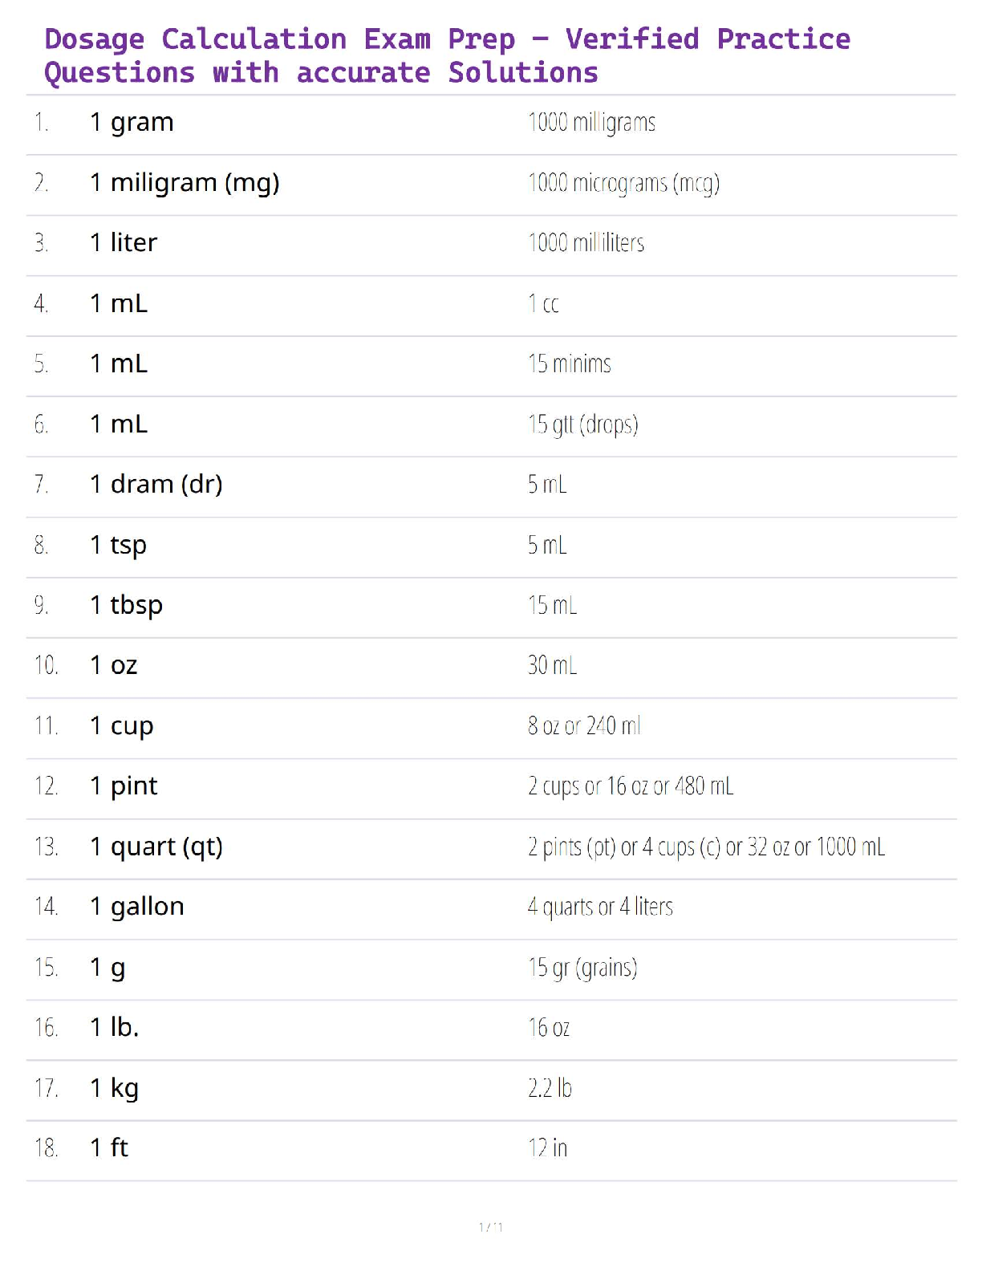Click the answer "15 gr (grains)"
The height and width of the screenshot is (1271, 982).
pyautogui.click(x=582, y=968)
